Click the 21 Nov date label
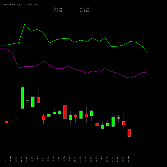 pyautogui.click(x=80, y=159)
